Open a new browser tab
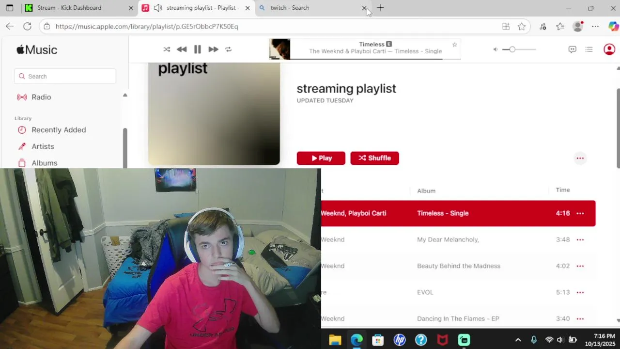 tap(380, 8)
